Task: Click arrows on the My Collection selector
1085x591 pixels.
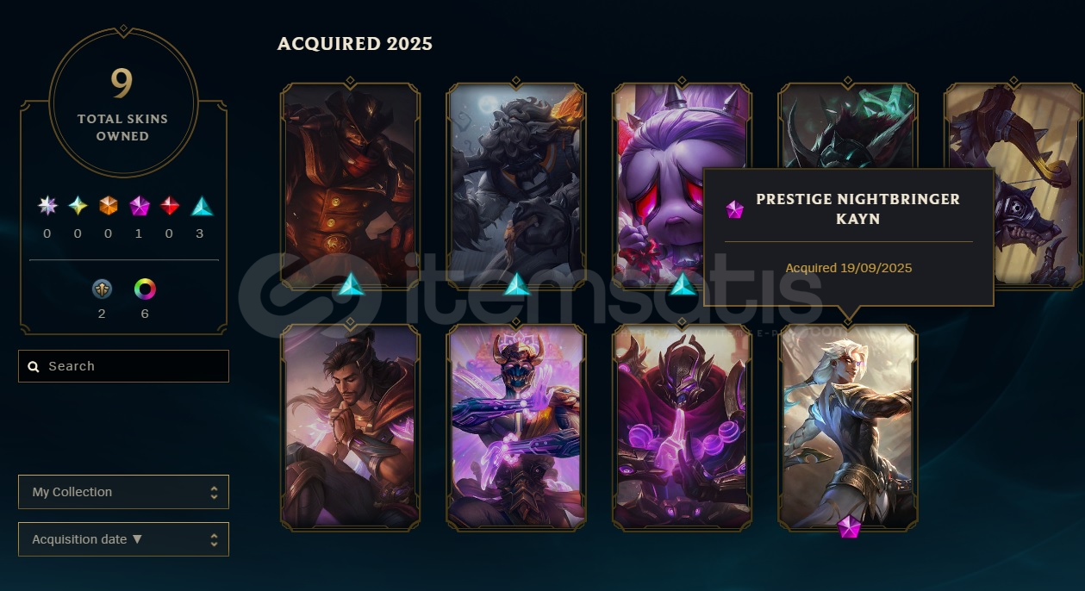Action: click(214, 492)
